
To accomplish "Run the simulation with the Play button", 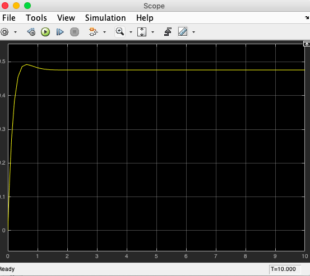I will click(45, 32).
